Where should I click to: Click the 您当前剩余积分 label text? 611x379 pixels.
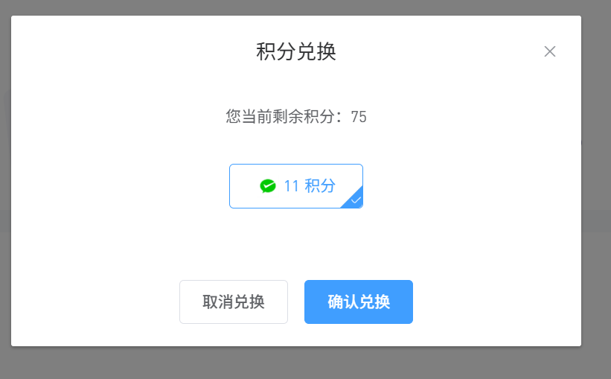tap(280, 117)
